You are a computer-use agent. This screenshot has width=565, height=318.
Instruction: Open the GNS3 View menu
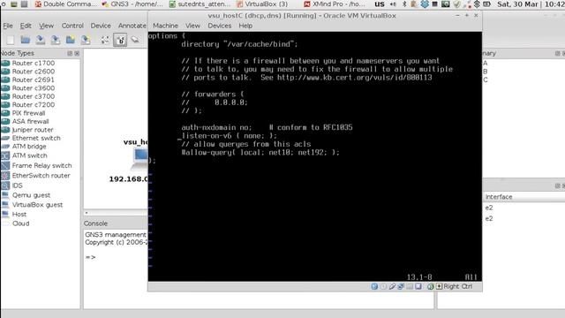pos(46,26)
